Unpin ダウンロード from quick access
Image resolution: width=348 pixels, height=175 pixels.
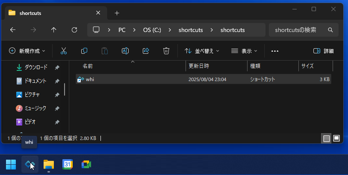pos(57,67)
